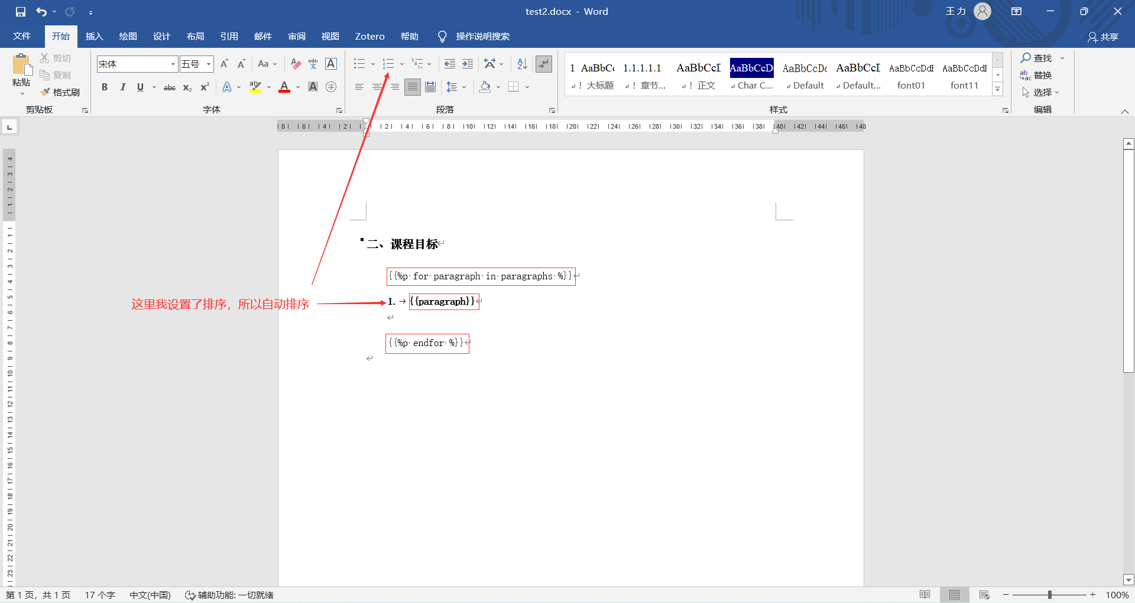Open the Zotero ribbon tab

(x=369, y=36)
